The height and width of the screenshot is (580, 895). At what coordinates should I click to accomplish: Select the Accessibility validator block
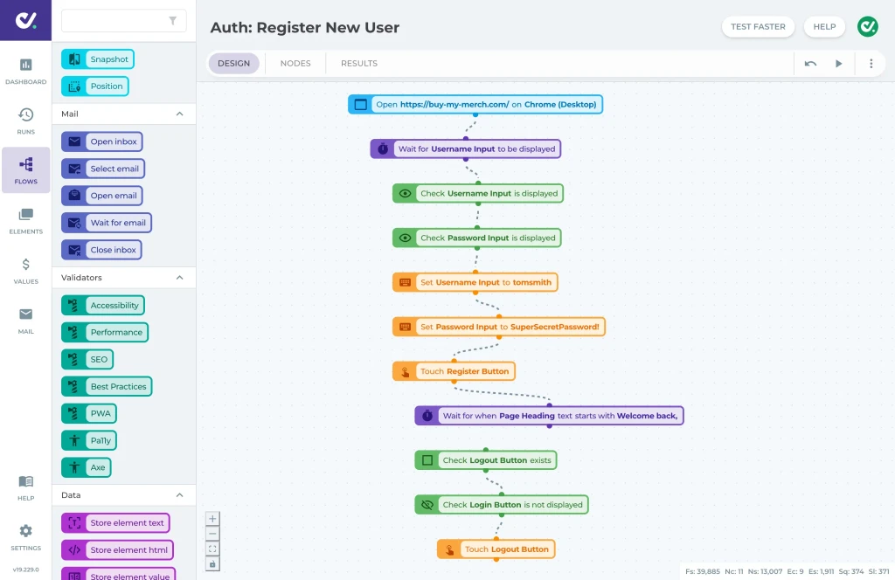[x=103, y=305]
